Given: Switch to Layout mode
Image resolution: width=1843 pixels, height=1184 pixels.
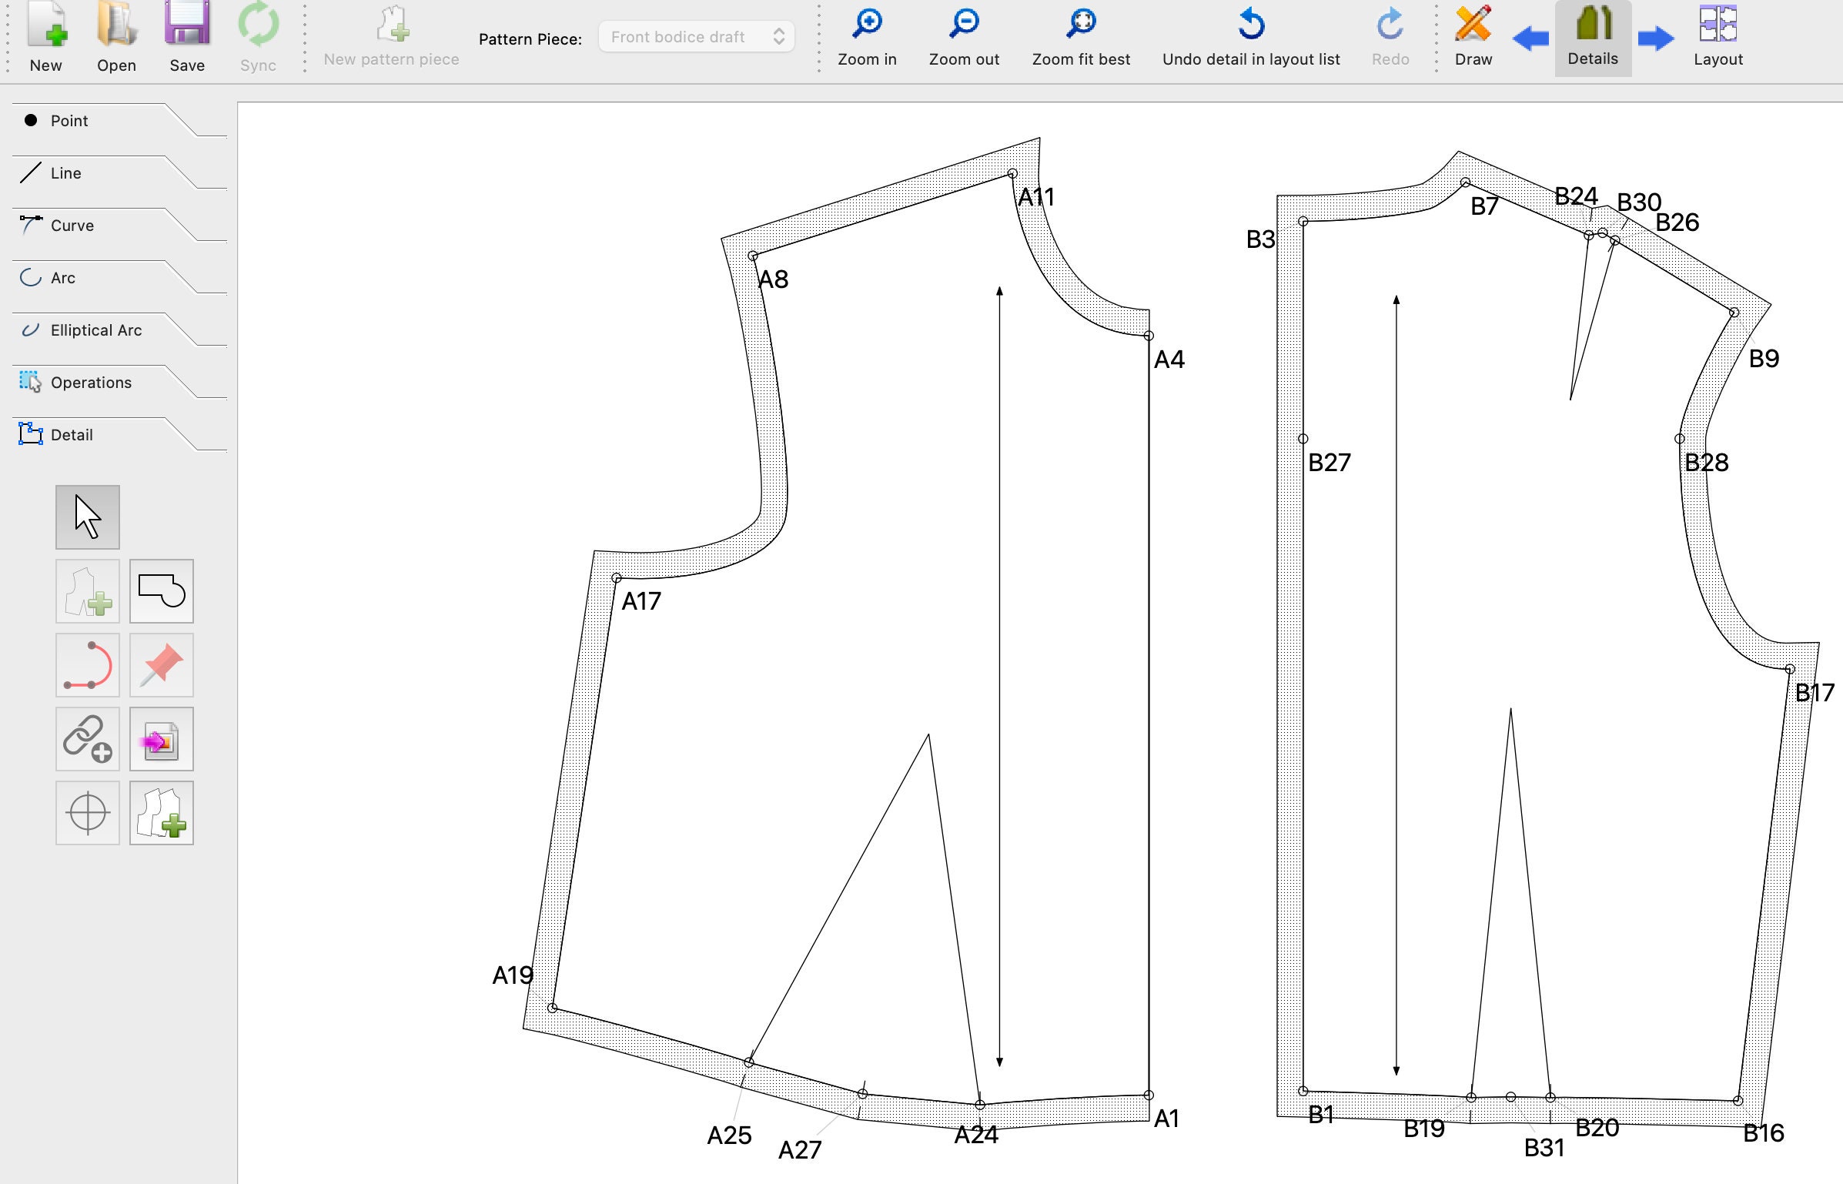Looking at the screenshot, I should (1718, 35).
